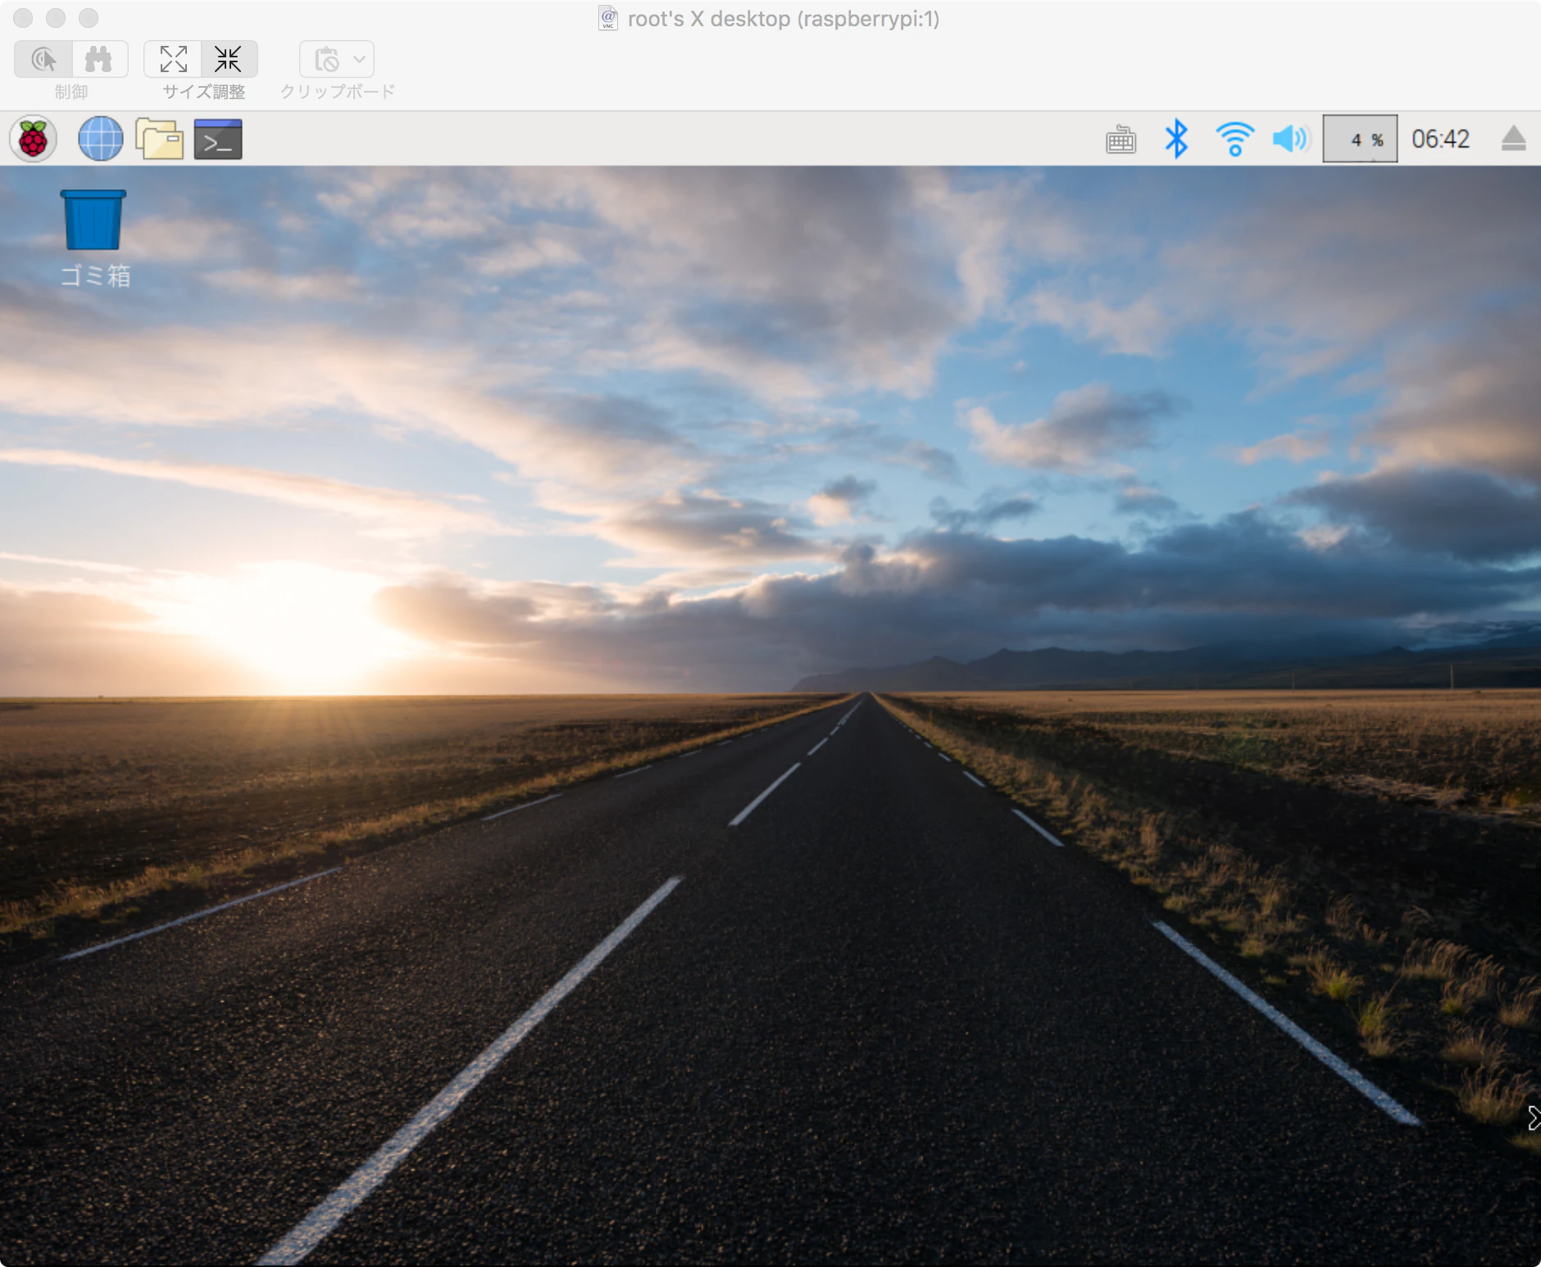Open the Raspberry Pi main menu
Image resolution: width=1541 pixels, height=1267 pixels.
click(x=34, y=139)
